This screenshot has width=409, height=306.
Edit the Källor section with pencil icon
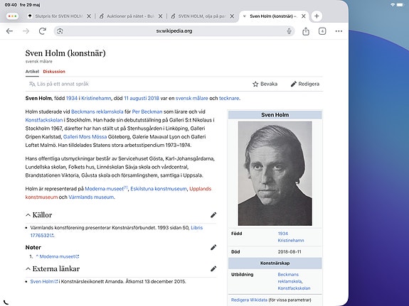click(213, 215)
